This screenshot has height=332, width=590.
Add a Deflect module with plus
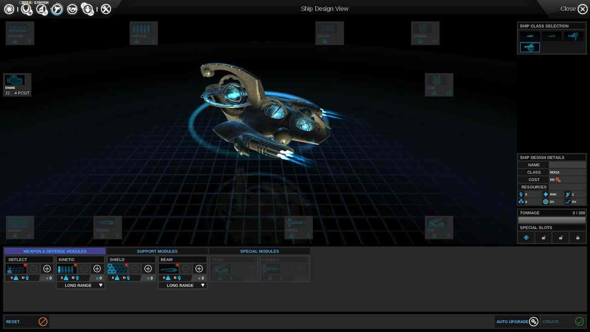click(x=47, y=269)
